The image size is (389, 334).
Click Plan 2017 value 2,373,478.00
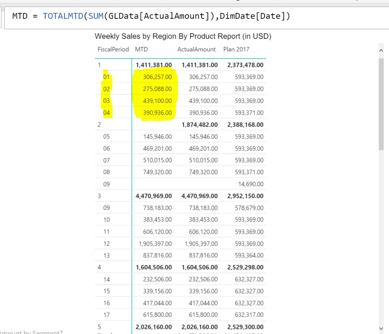point(245,65)
